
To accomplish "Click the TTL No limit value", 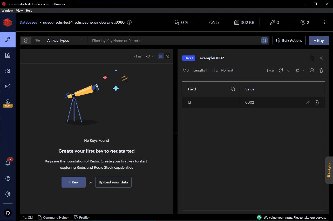I will (x=227, y=70).
